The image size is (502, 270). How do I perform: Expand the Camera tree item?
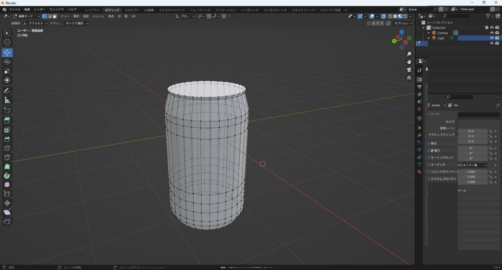[x=428, y=33]
